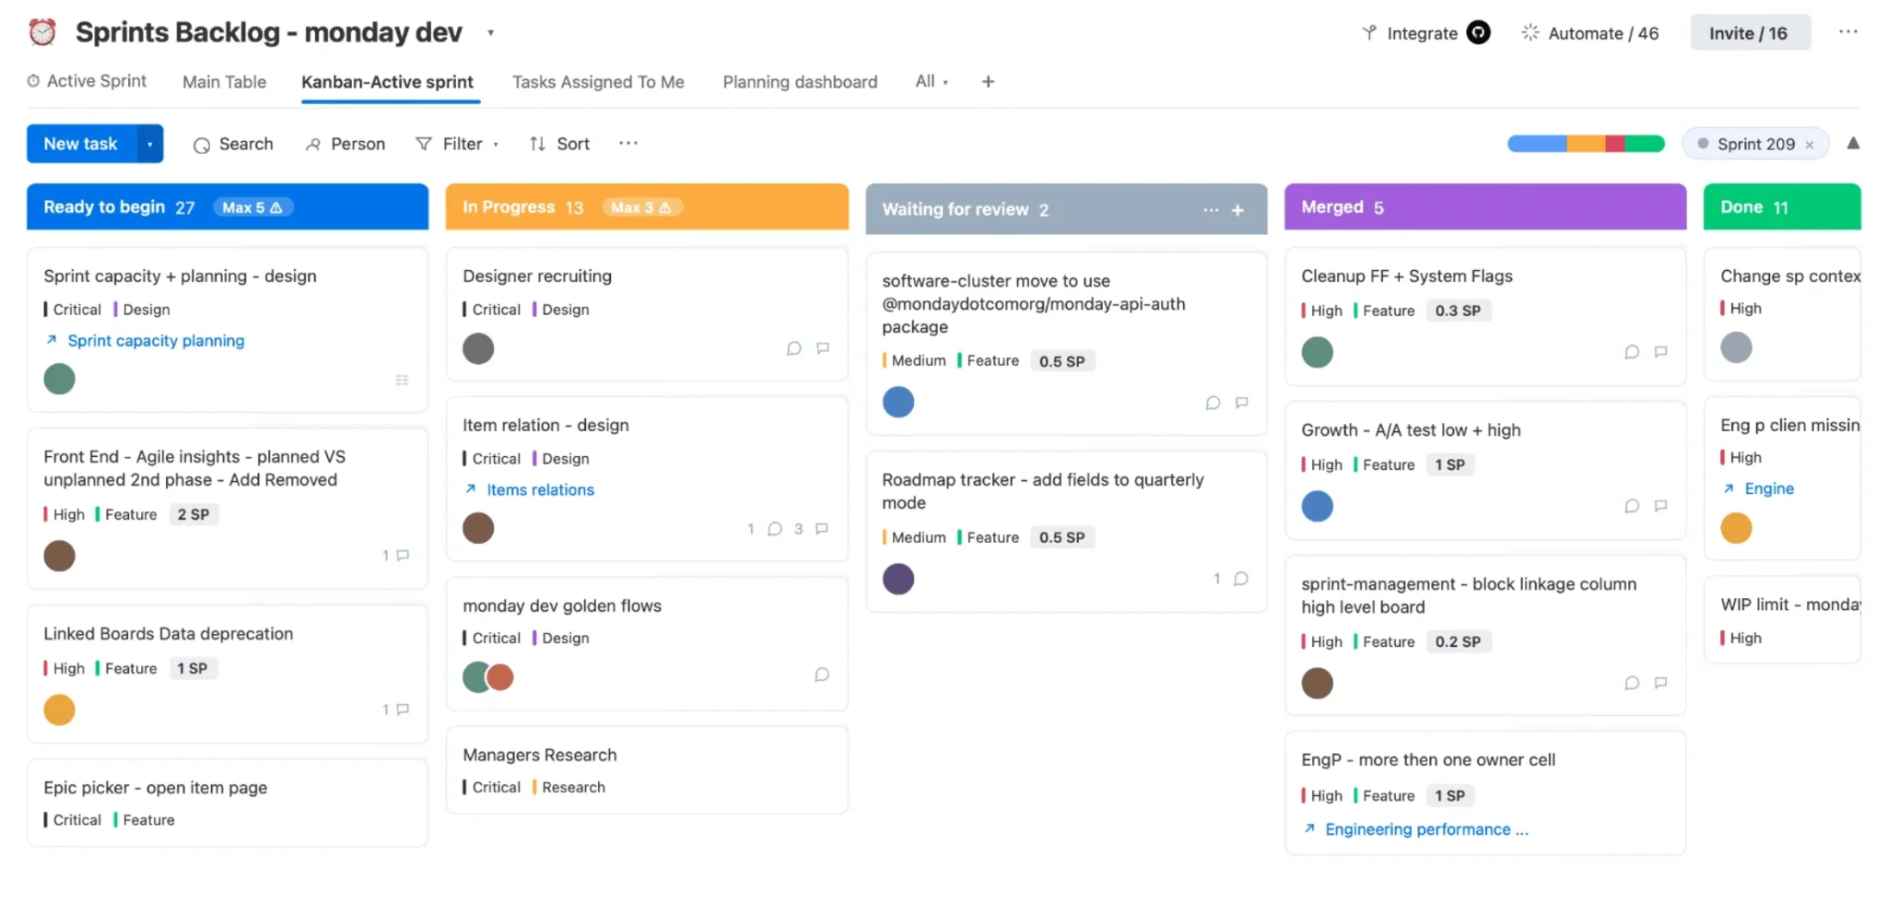The width and height of the screenshot is (1887, 904).
Task: Open updates flag on Growth A/A test card
Action: click(1661, 506)
